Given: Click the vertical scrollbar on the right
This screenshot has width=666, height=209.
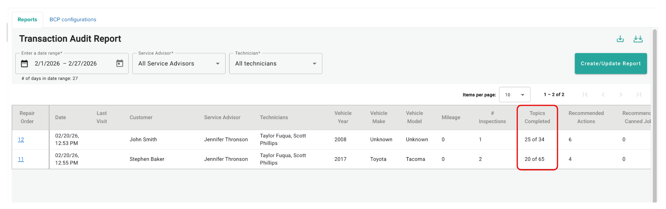Looking at the screenshot, I should click(x=655, y=116).
